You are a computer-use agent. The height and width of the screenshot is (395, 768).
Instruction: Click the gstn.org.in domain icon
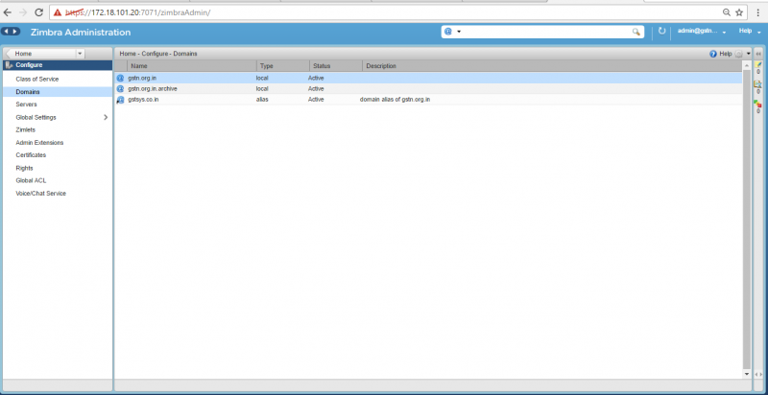[120, 79]
